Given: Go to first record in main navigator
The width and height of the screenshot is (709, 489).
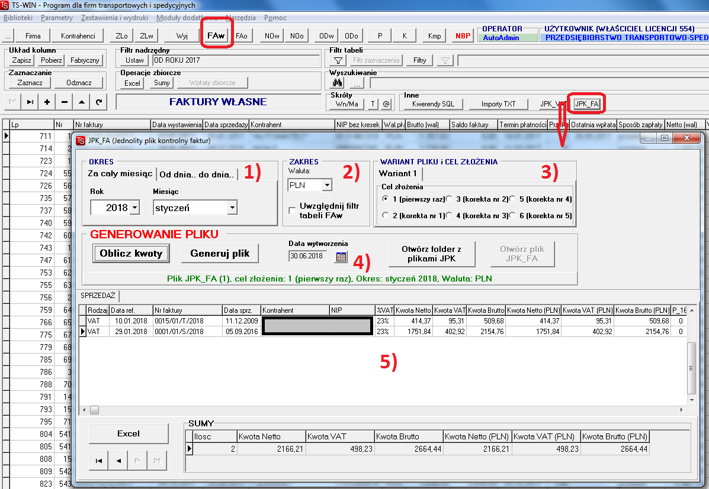Looking at the screenshot, I should click(12, 102).
